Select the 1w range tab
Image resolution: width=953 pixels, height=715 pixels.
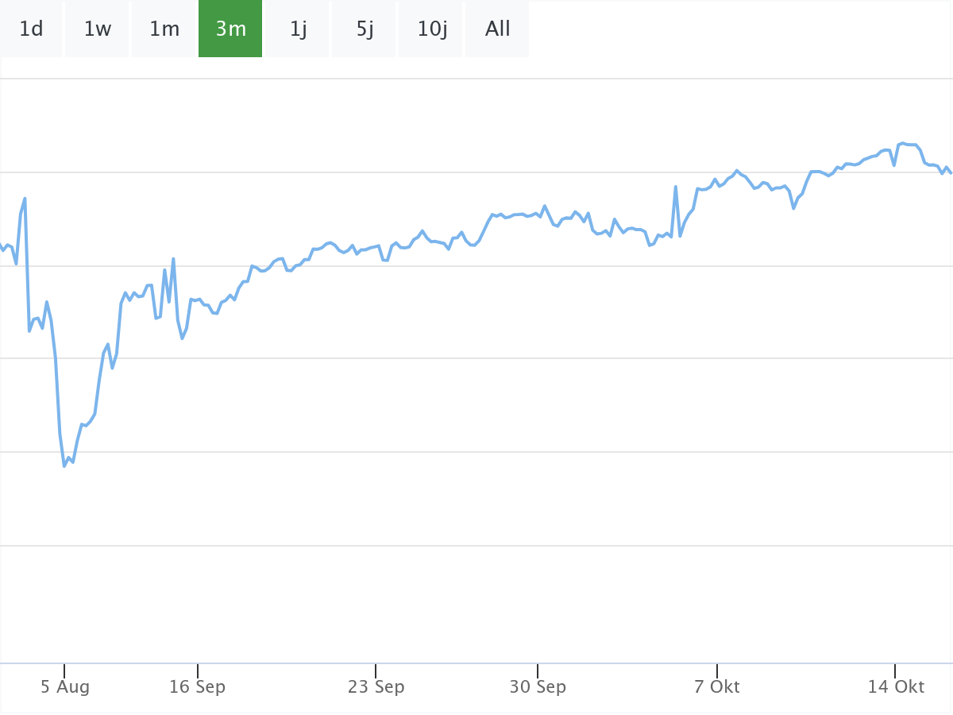(x=98, y=29)
